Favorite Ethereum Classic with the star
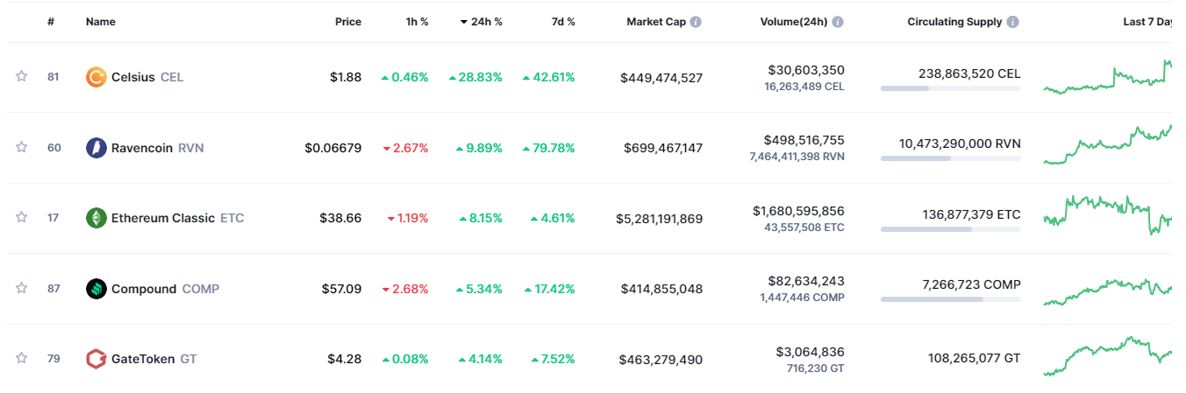This screenshot has height=393, width=1186. pyautogui.click(x=22, y=218)
